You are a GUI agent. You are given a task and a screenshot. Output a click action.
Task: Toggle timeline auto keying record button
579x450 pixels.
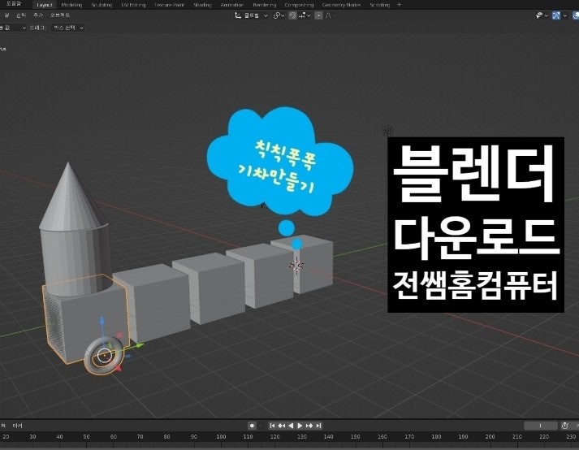click(252, 426)
